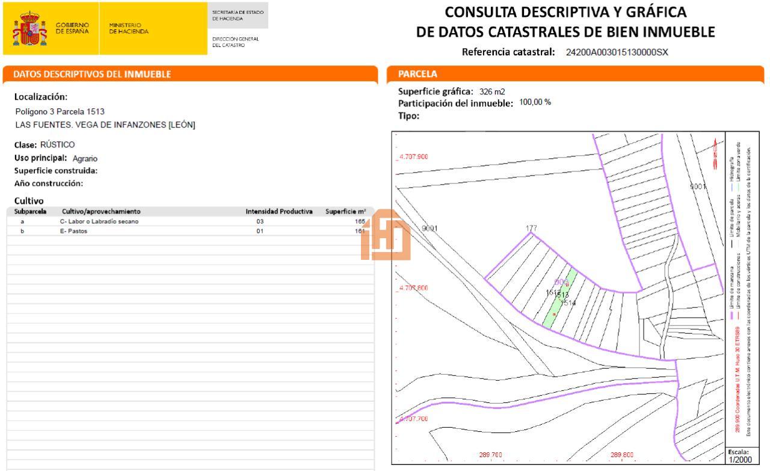Screen dimensions: 770x471
Task: Click parcel label '1514' on the map
Action: click(x=568, y=303)
